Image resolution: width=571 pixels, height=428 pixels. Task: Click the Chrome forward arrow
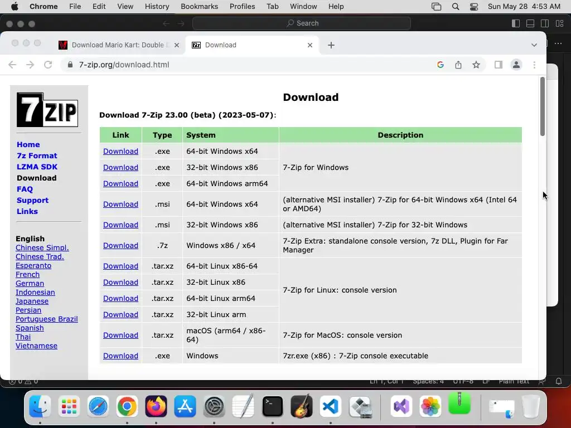click(30, 65)
